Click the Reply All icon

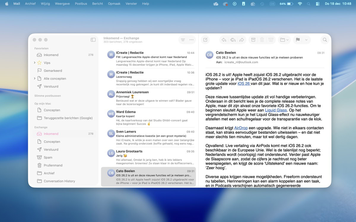pos(233,40)
